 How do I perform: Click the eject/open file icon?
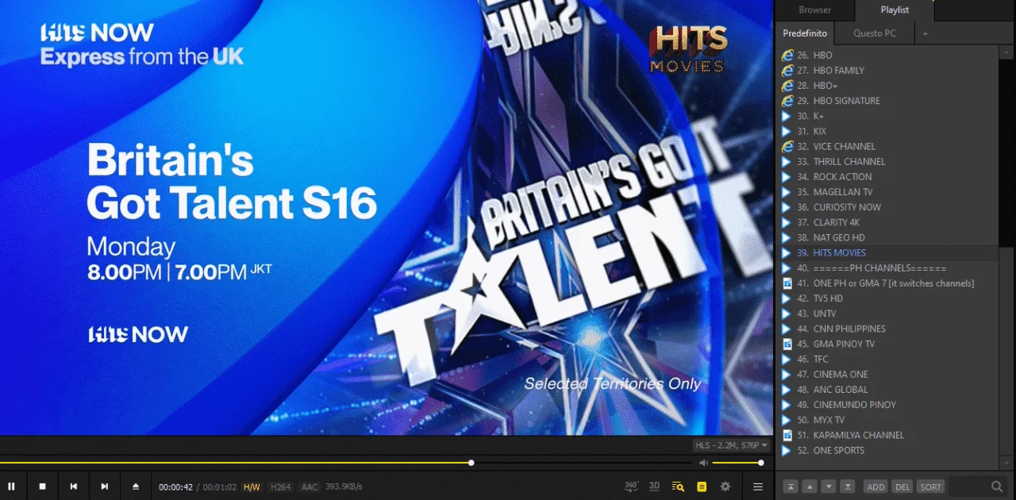[x=136, y=487]
